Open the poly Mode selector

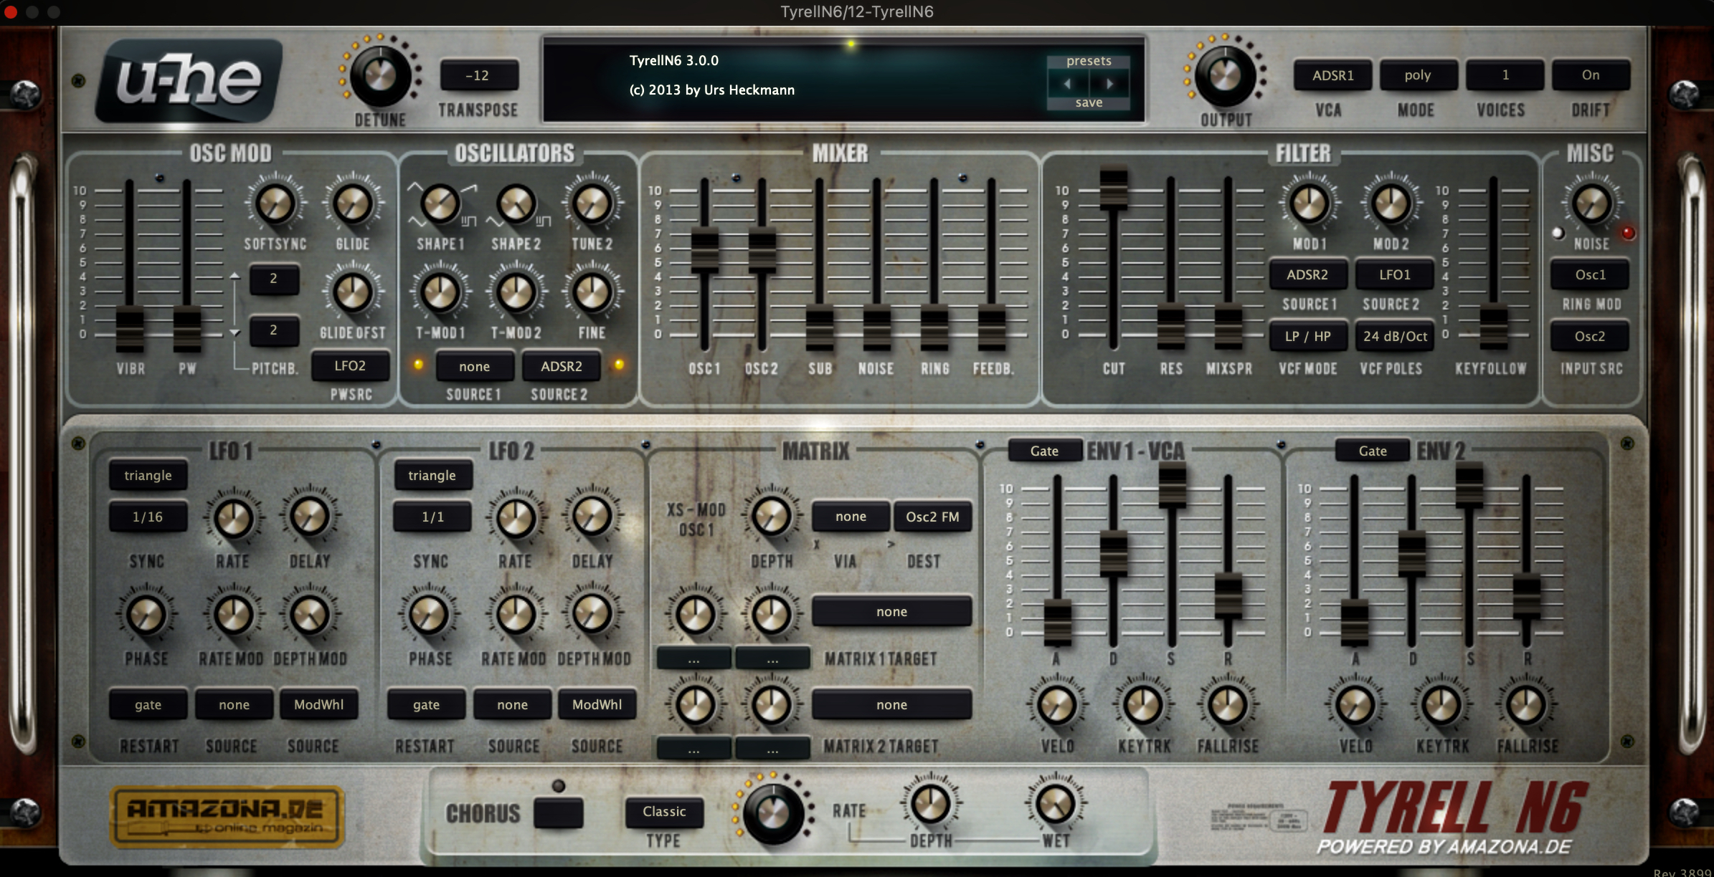point(1418,75)
